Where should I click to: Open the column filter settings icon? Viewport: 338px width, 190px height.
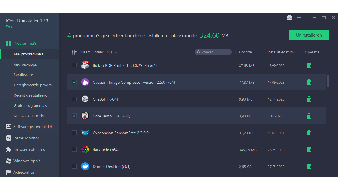tap(74, 52)
